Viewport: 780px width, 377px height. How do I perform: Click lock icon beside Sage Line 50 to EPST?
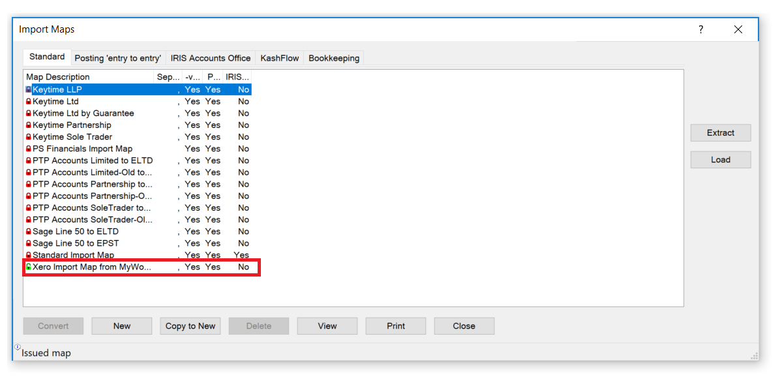point(28,243)
